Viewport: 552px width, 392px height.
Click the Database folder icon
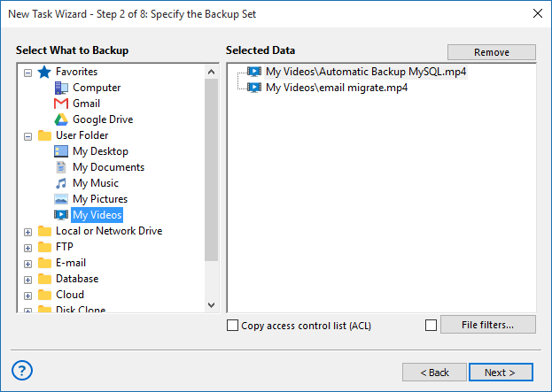(44, 279)
